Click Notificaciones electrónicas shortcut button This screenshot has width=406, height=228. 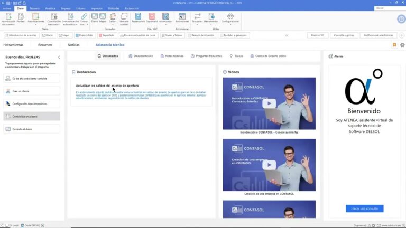point(379,35)
